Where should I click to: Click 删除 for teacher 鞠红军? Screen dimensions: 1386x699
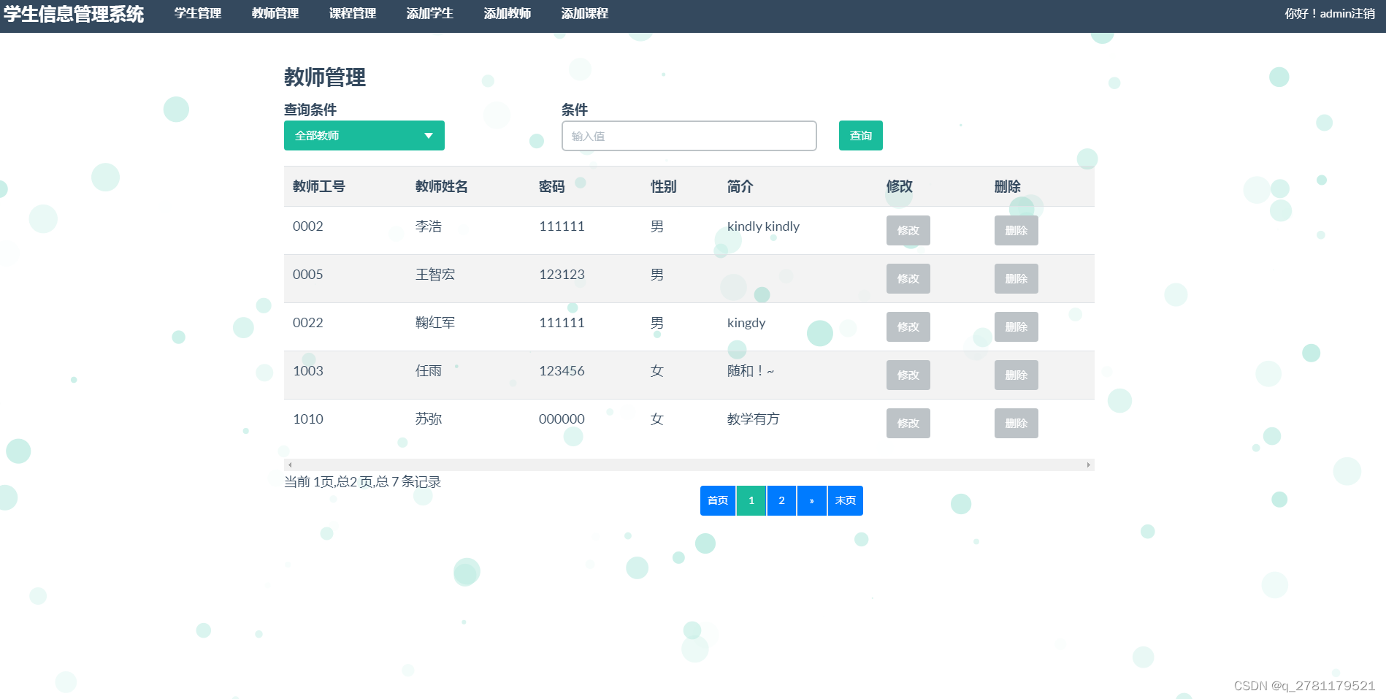[x=1016, y=327]
